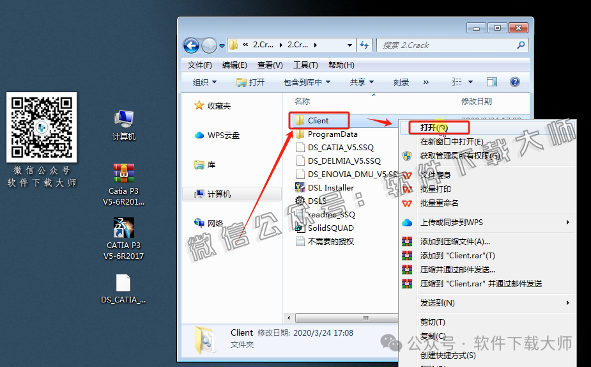Click the 名称 column header
This screenshot has height=367, width=591.
click(x=302, y=101)
